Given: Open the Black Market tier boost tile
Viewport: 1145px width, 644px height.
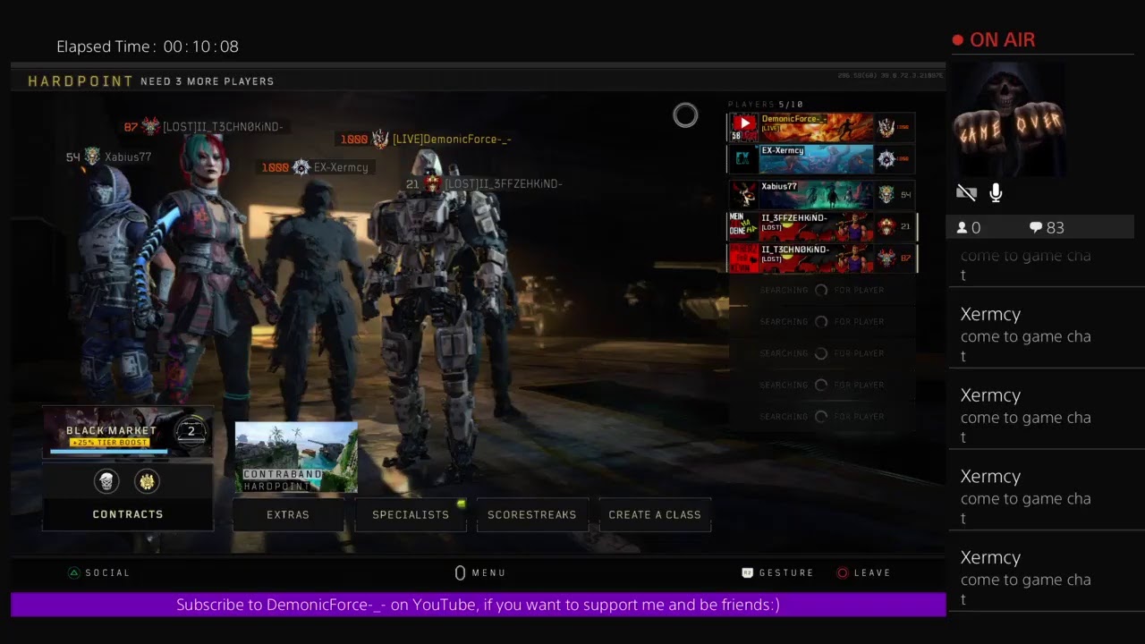Looking at the screenshot, I should pyautogui.click(x=128, y=432).
